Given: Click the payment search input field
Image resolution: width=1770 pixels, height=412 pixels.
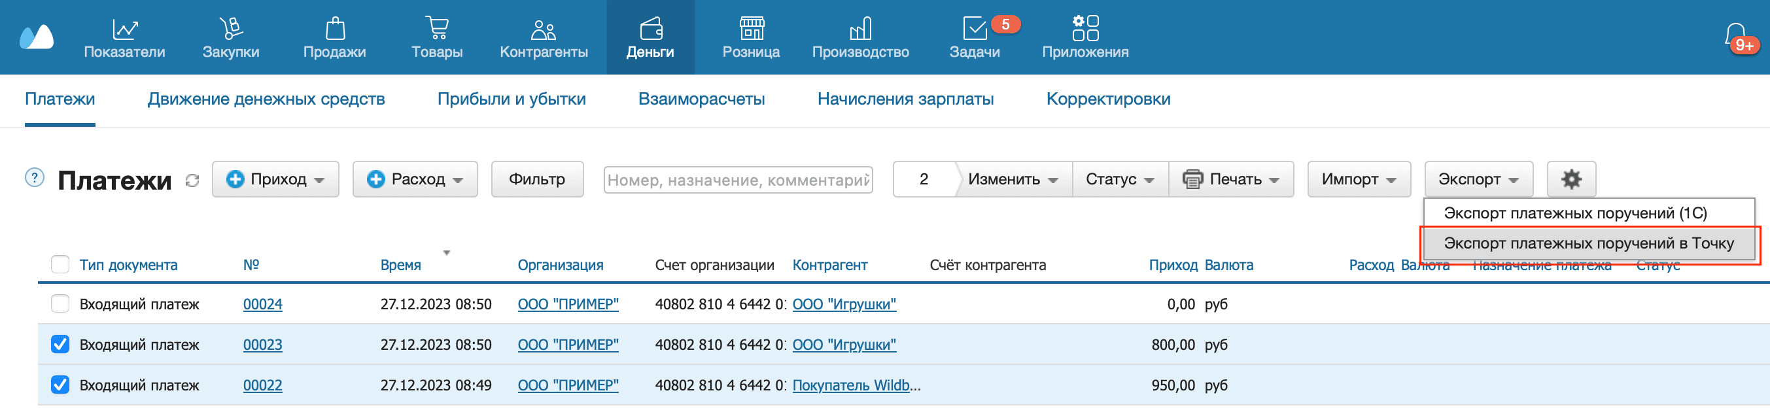Looking at the screenshot, I should pyautogui.click(x=737, y=180).
